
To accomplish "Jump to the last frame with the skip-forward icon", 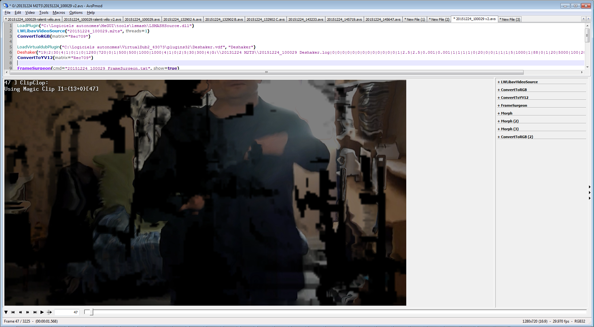I will pos(35,312).
